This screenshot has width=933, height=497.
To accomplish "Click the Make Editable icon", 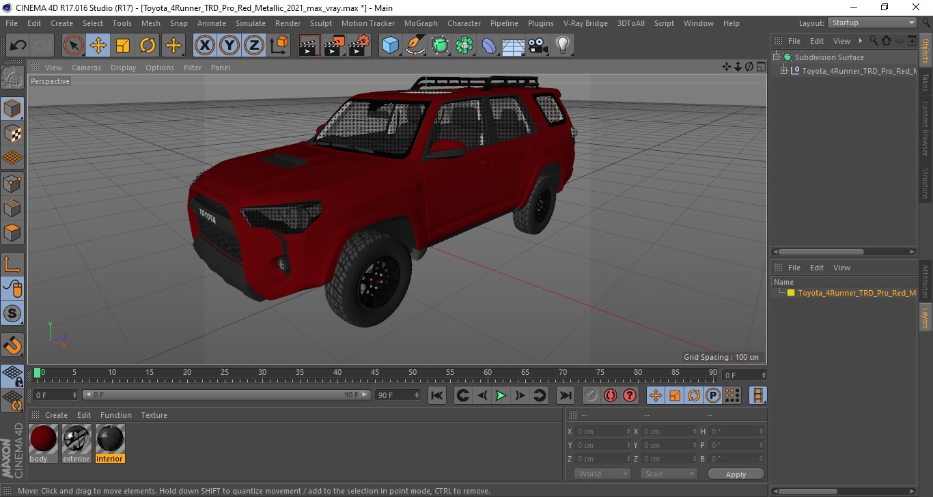I will (x=12, y=77).
